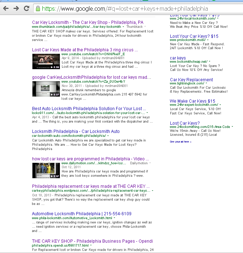The height and width of the screenshot is (253, 243).
Task: Click the 'See your ad here' link
Action: point(181,142)
